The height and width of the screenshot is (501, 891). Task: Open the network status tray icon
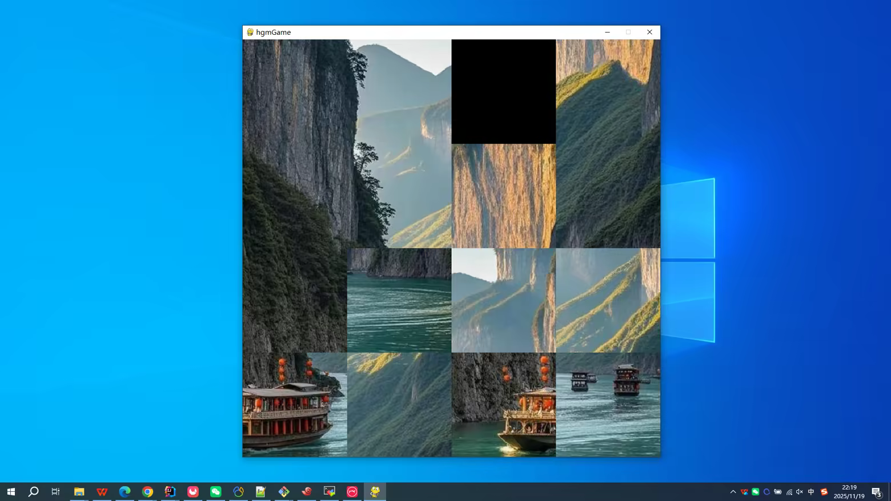click(789, 492)
